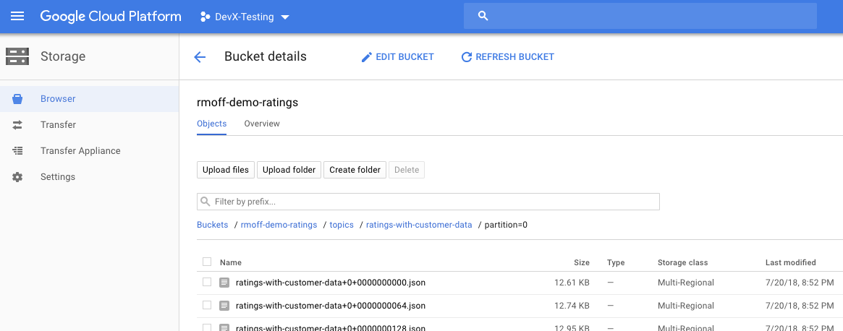Click the refresh circular arrow icon
This screenshot has width=843, height=331.
coord(467,57)
